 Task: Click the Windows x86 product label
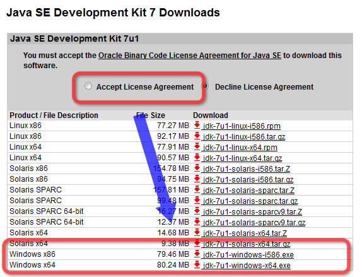coord(32,254)
